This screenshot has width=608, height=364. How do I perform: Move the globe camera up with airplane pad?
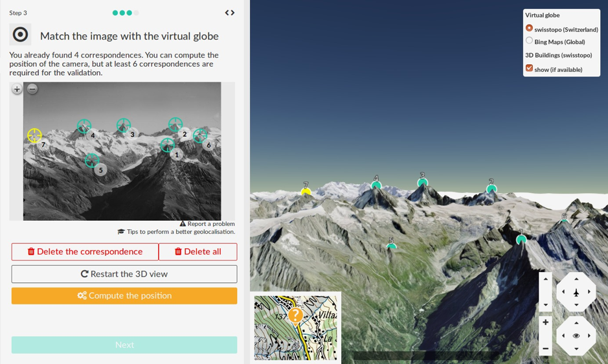576,279
